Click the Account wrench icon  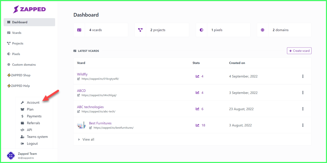pyautogui.click(x=23, y=102)
